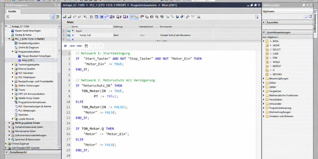Expand the Technologieobjekte folder
318x159 pixels.
(x=12, y=65)
